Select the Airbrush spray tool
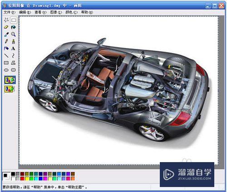The width and height of the screenshot is (227, 192). (x=6, y=48)
